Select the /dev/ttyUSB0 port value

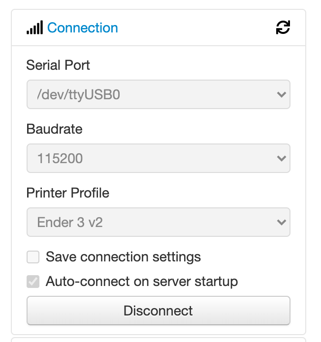click(79, 94)
